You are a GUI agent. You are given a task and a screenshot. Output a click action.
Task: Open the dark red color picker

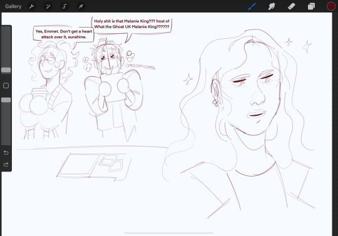coord(331,6)
